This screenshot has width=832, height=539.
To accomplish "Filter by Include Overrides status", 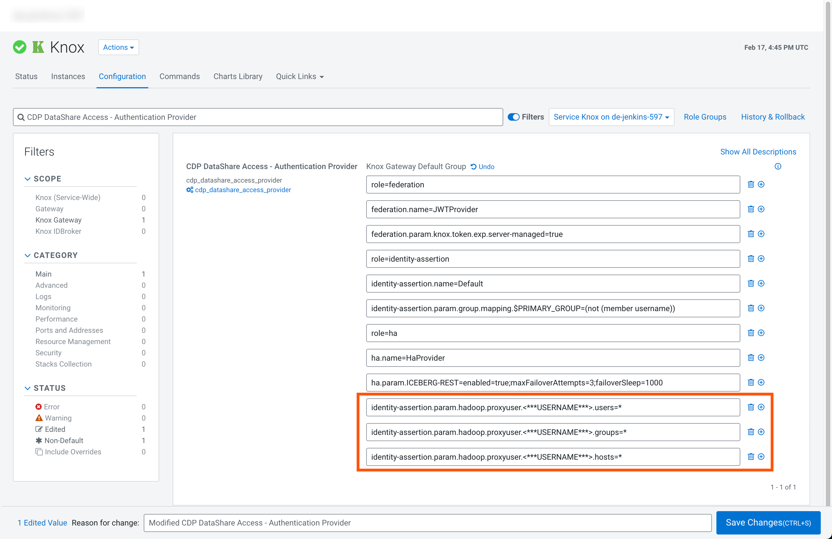I will coord(73,452).
